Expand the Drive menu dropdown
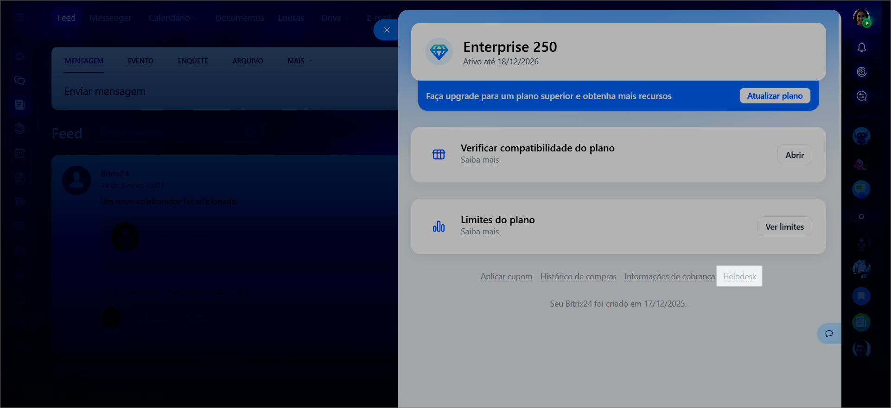 335,18
